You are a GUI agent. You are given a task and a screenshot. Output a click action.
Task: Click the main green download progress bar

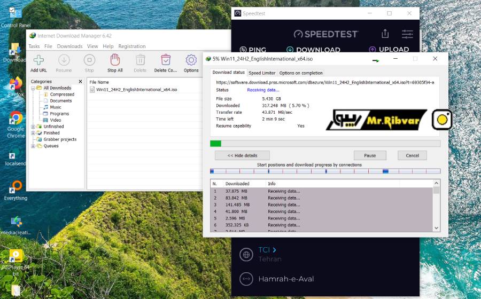325,144
